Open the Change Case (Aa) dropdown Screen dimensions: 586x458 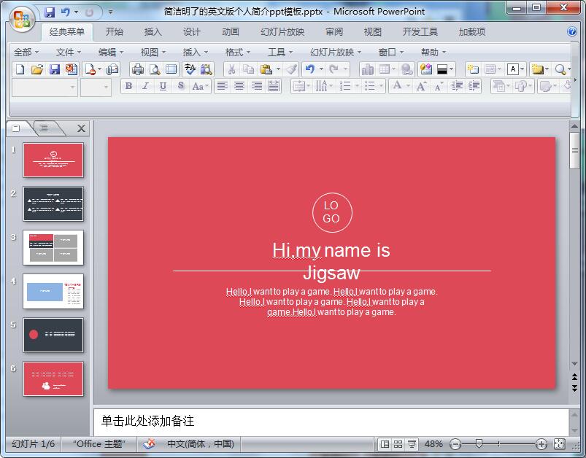click(199, 86)
